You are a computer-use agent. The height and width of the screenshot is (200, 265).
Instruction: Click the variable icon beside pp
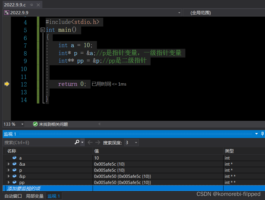[15, 182]
